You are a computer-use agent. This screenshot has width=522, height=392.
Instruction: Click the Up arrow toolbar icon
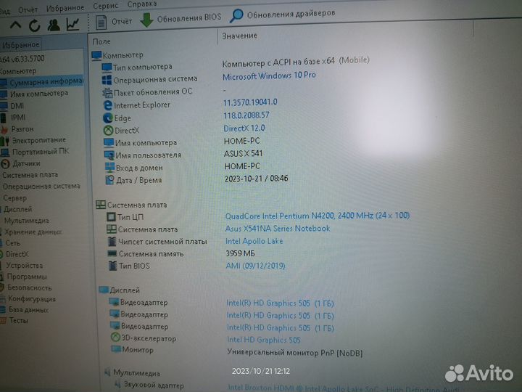pos(15,25)
